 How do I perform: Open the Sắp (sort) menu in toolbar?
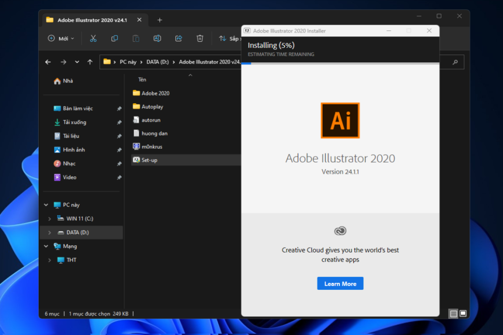(x=230, y=38)
